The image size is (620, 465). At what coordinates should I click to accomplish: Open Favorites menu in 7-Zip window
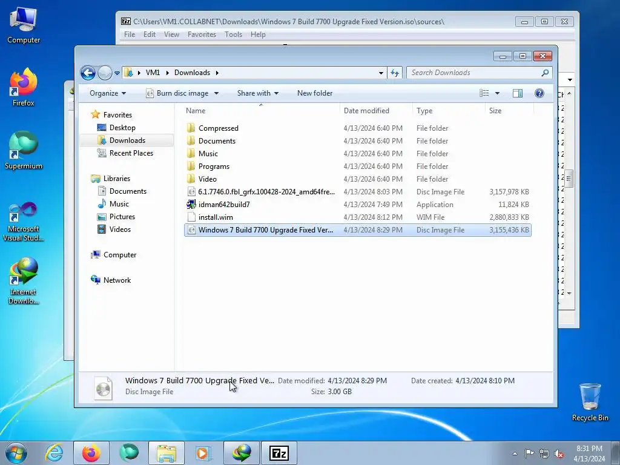202,35
